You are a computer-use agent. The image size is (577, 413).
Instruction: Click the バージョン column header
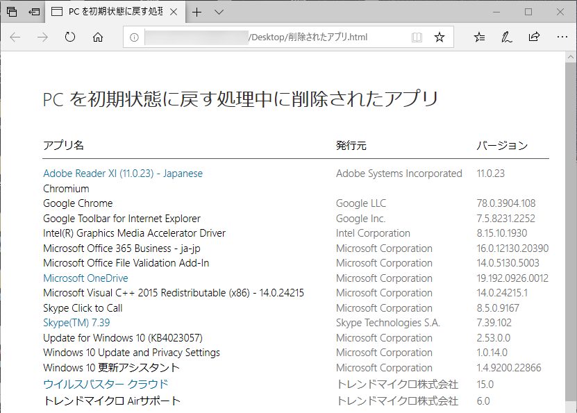click(x=502, y=145)
